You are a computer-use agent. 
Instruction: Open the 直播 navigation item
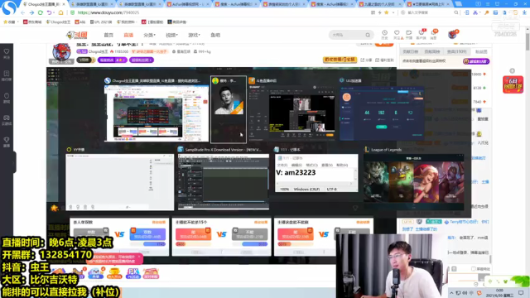coord(128,35)
